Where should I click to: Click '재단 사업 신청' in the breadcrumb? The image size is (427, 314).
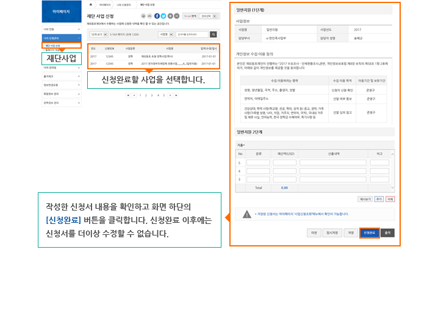[x=148, y=5]
